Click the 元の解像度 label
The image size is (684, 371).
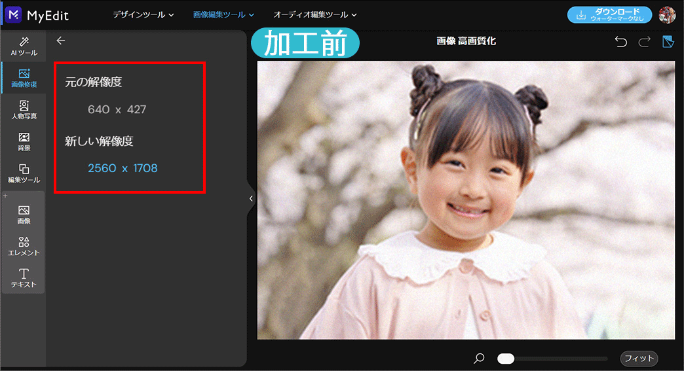click(x=93, y=82)
